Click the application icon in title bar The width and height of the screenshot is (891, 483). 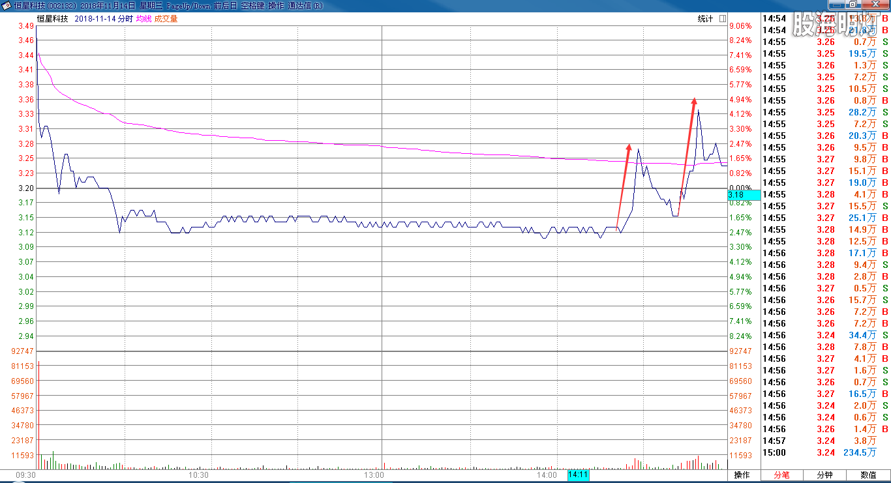(x=6, y=6)
